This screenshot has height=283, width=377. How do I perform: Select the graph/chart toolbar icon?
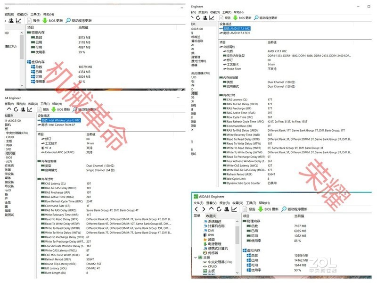click(233, 209)
